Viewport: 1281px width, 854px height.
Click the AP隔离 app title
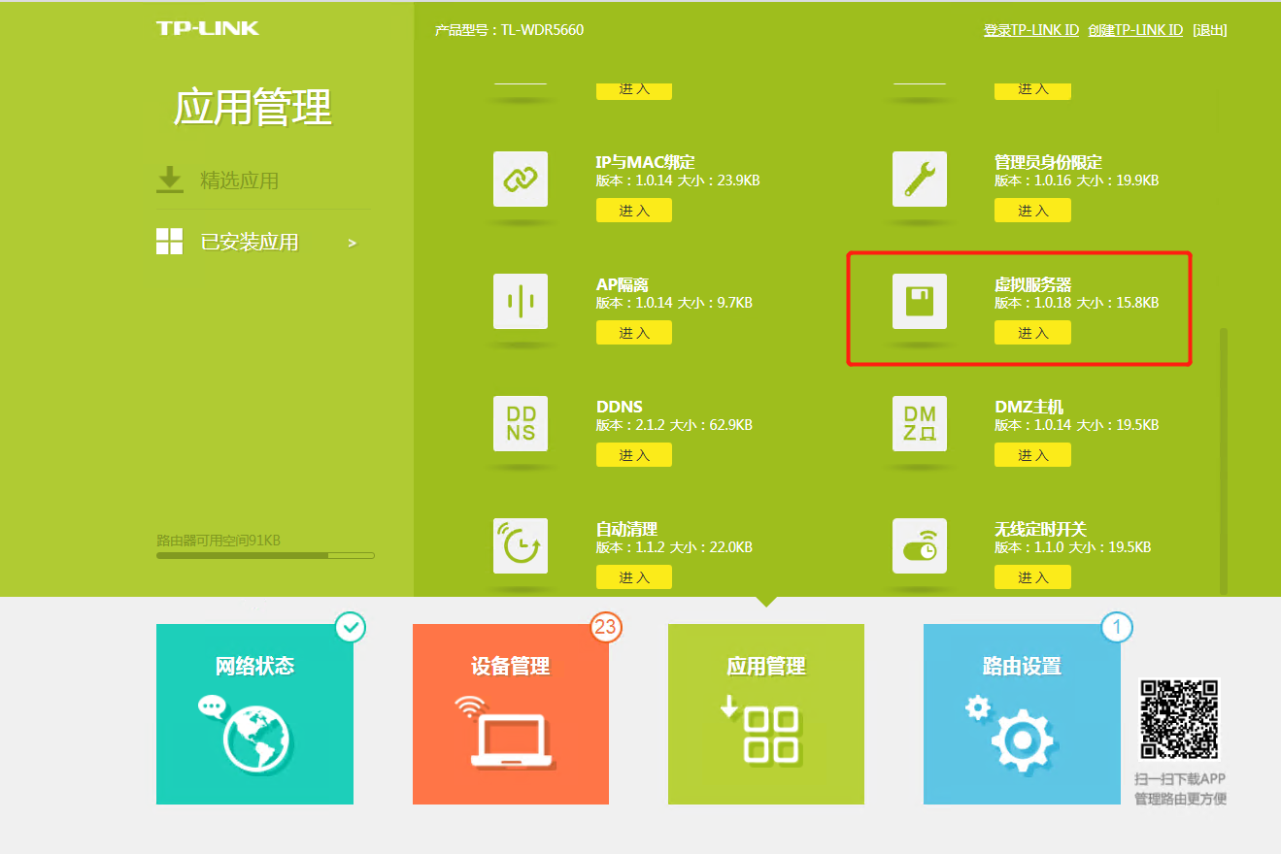point(622,284)
